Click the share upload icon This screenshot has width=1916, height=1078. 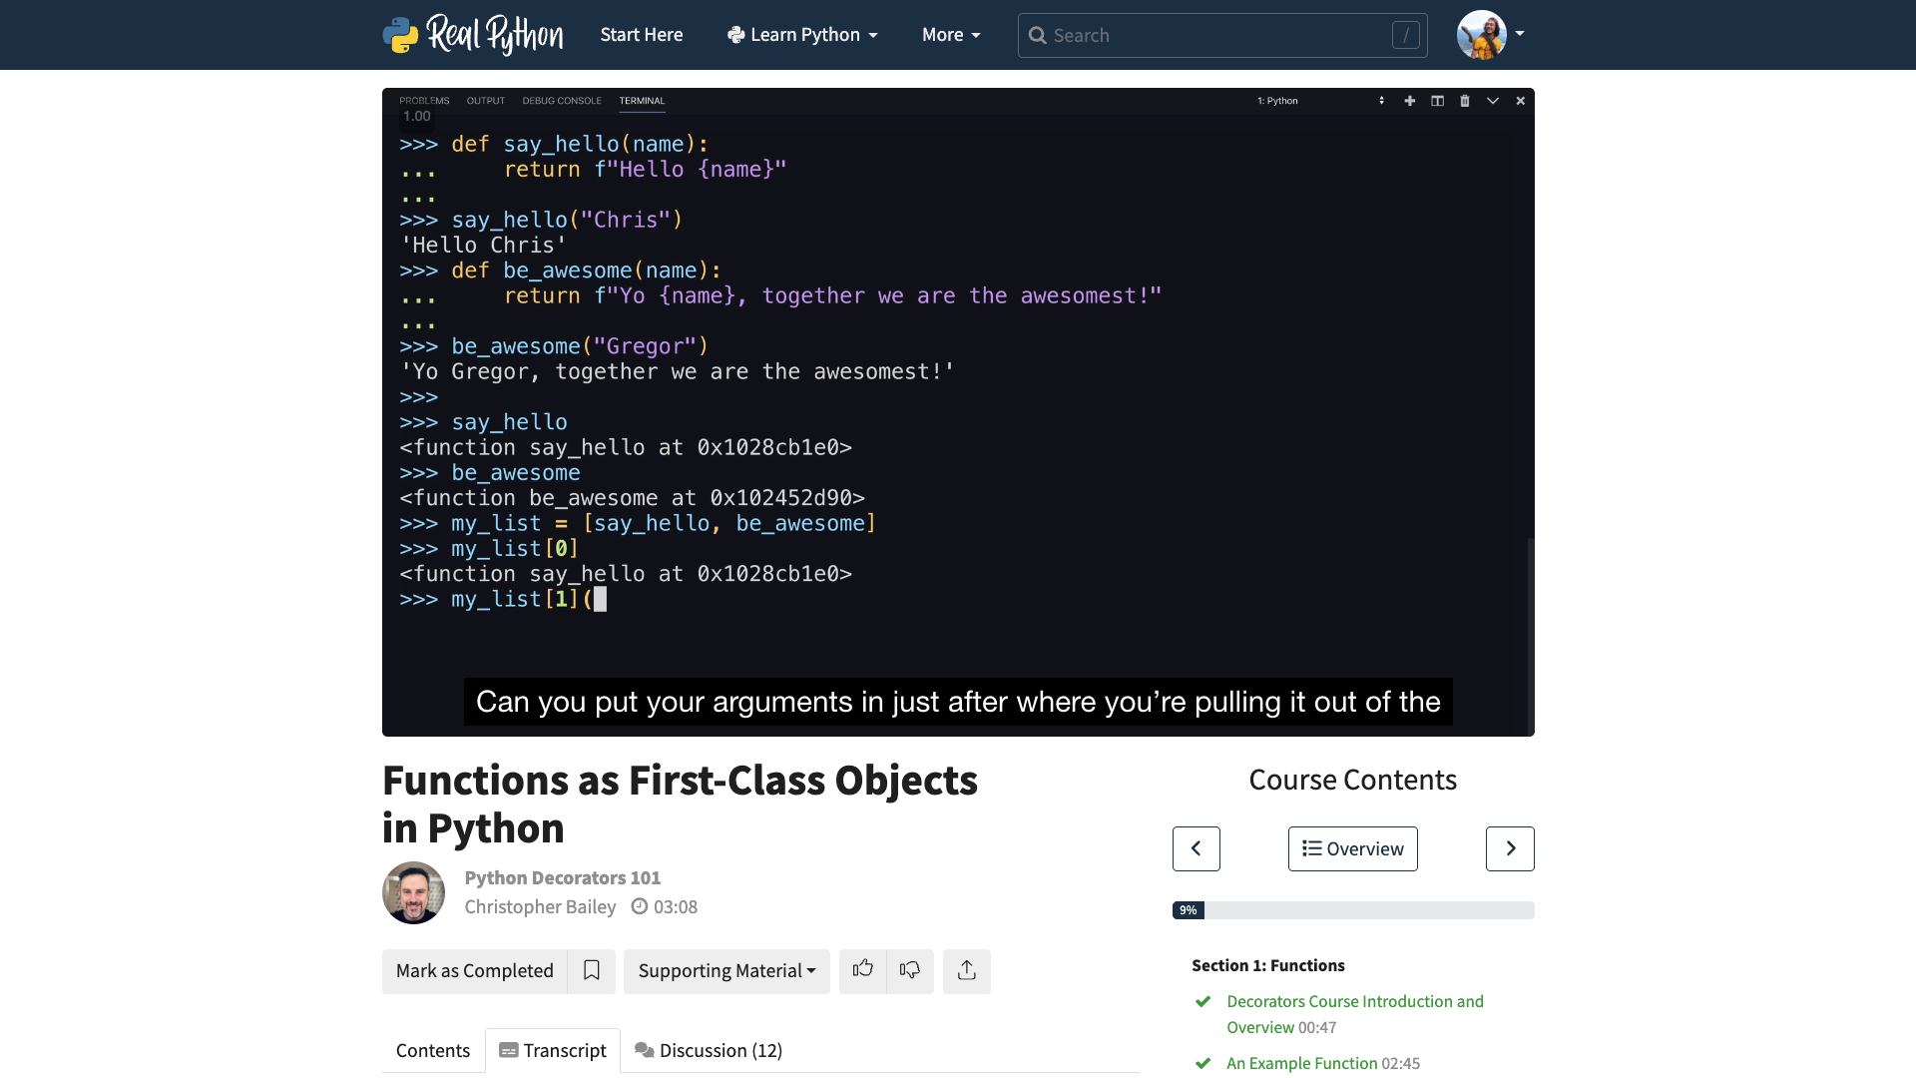(x=966, y=970)
